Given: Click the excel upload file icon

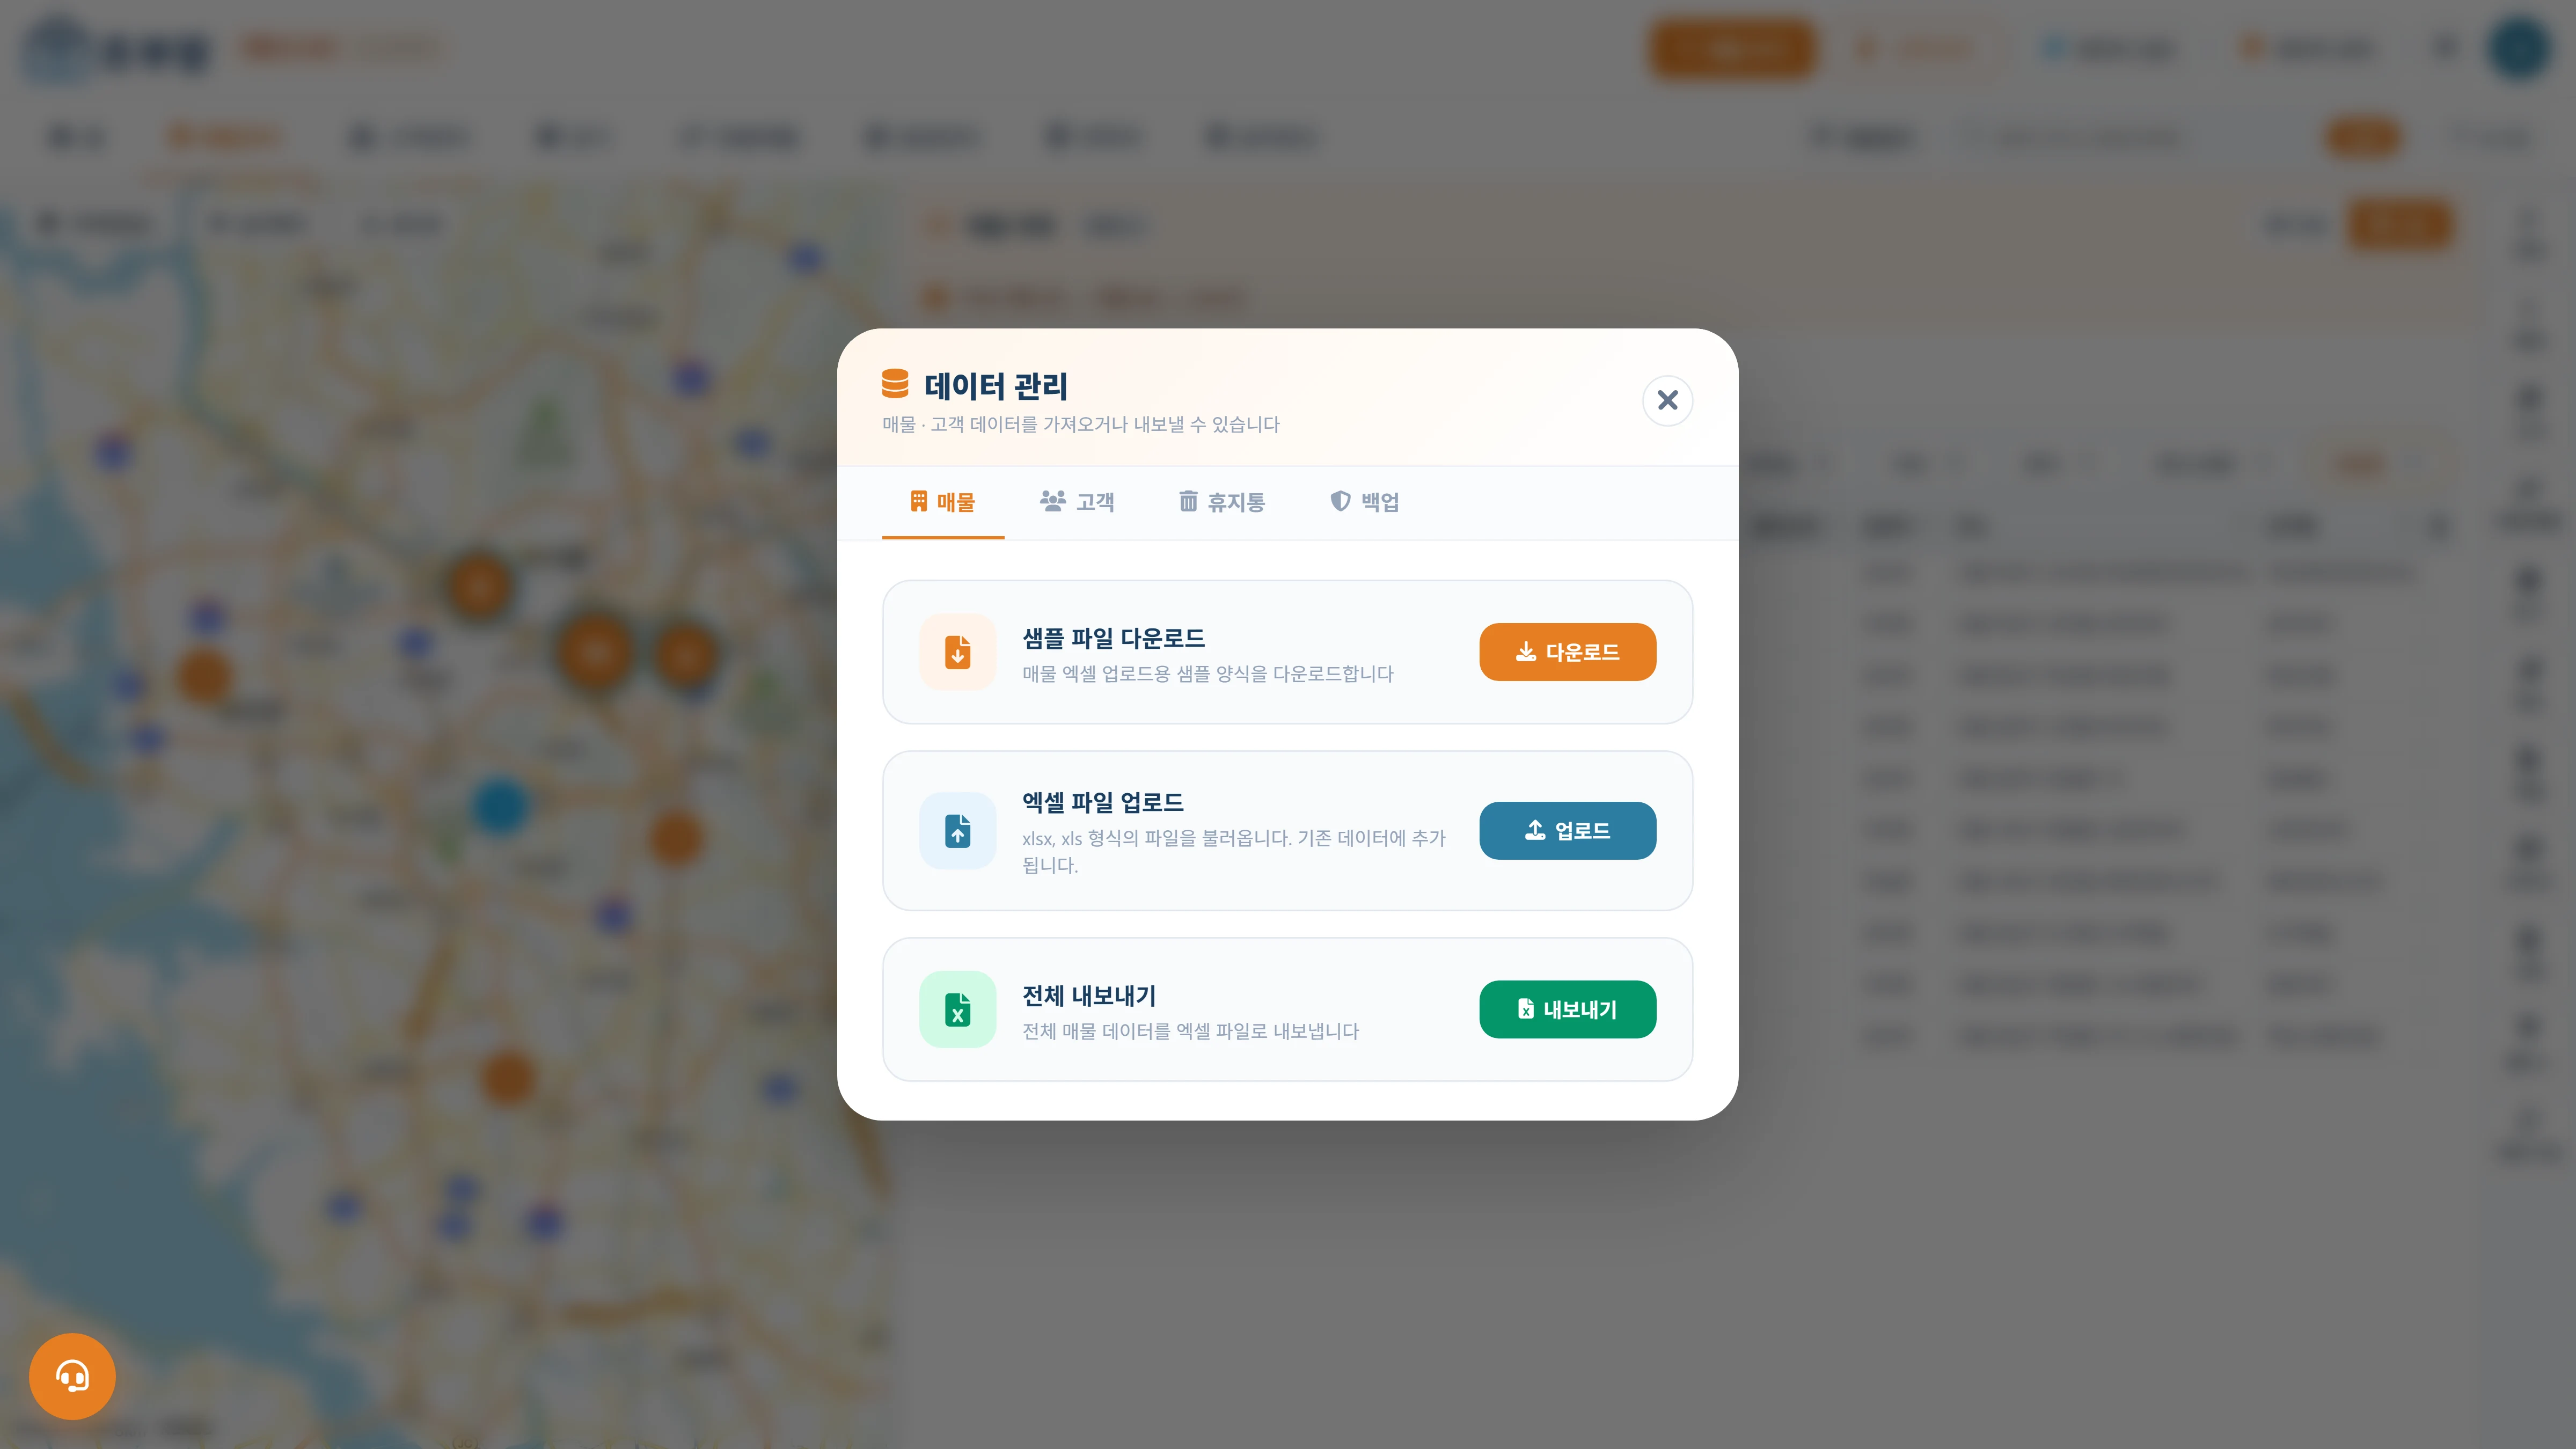Looking at the screenshot, I should click(x=958, y=831).
